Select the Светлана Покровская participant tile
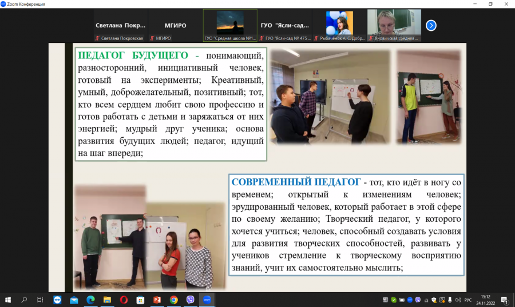Screen dimensions: 515x307 (x=121, y=26)
